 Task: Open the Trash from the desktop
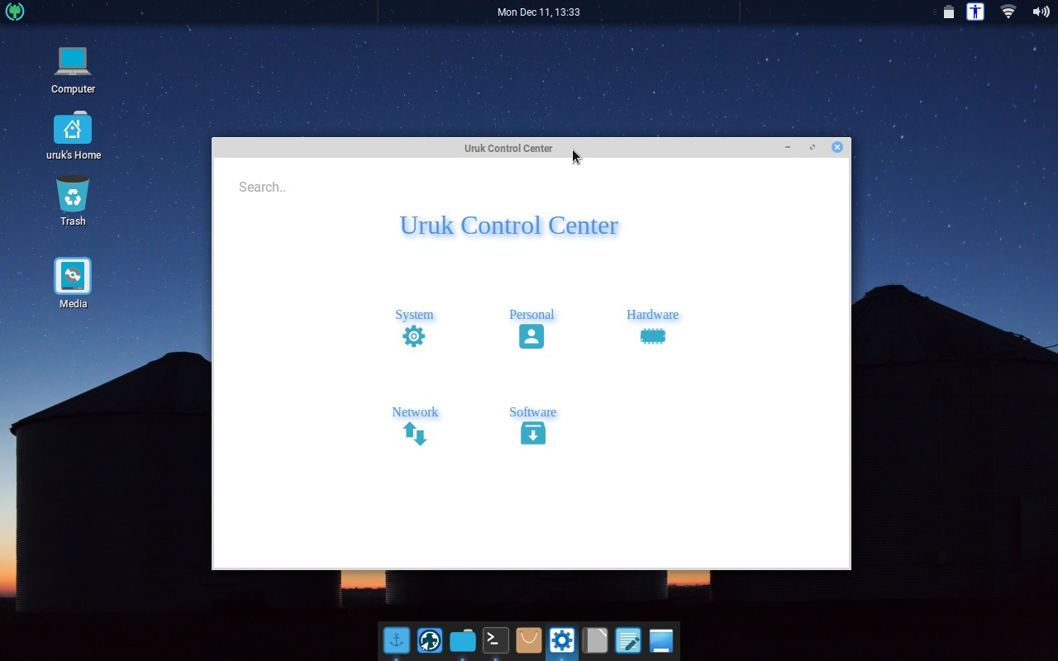tap(73, 196)
